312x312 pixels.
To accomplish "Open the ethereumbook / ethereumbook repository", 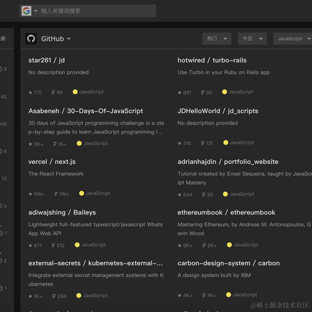I will pyautogui.click(x=226, y=213).
